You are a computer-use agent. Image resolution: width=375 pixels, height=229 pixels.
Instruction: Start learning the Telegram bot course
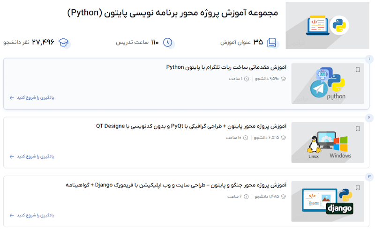[x=32, y=98]
